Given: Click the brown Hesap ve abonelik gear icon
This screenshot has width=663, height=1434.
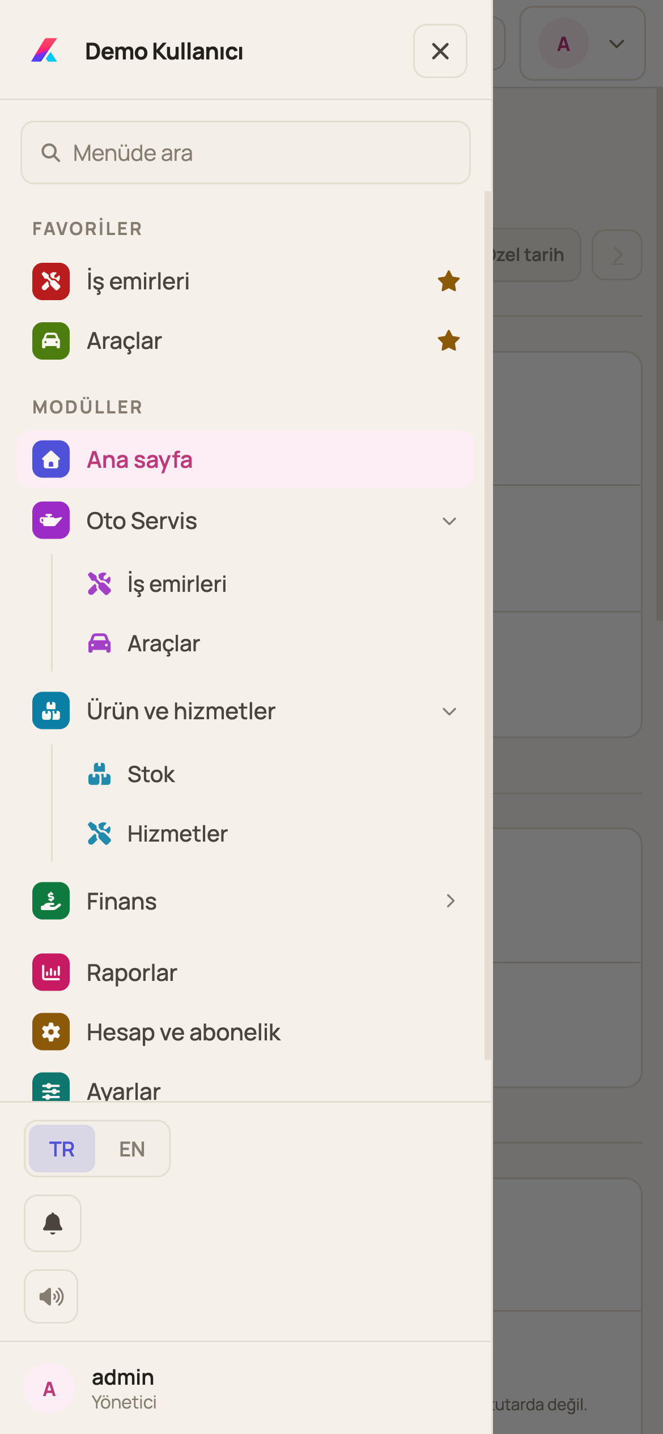Looking at the screenshot, I should pos(51,1032).
